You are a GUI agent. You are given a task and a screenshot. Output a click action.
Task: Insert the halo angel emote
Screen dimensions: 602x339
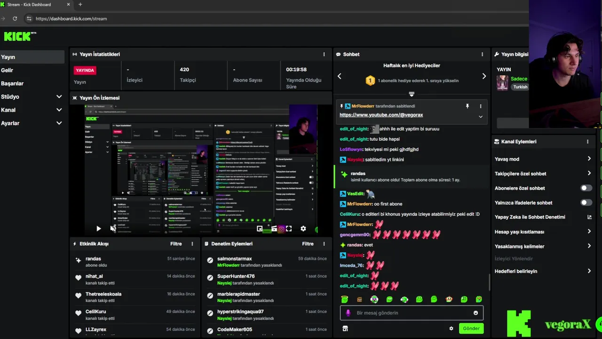(x=345, y=299)
